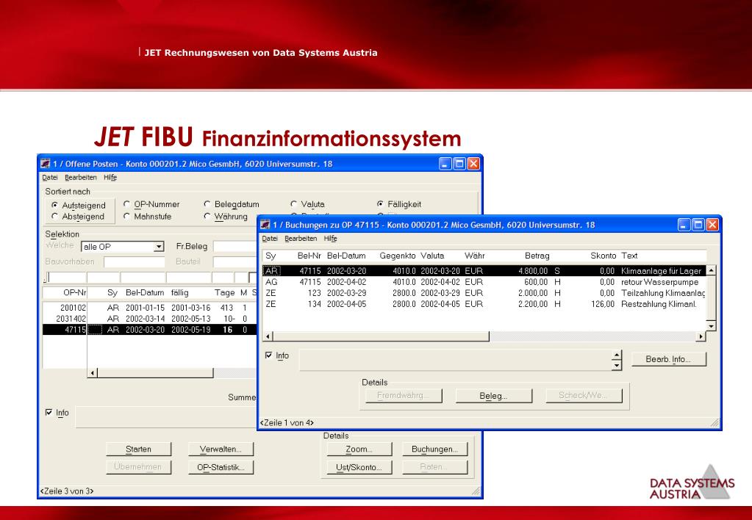
Task: Toggle Info checkbox in Offene Posten window
Action: 49,412
